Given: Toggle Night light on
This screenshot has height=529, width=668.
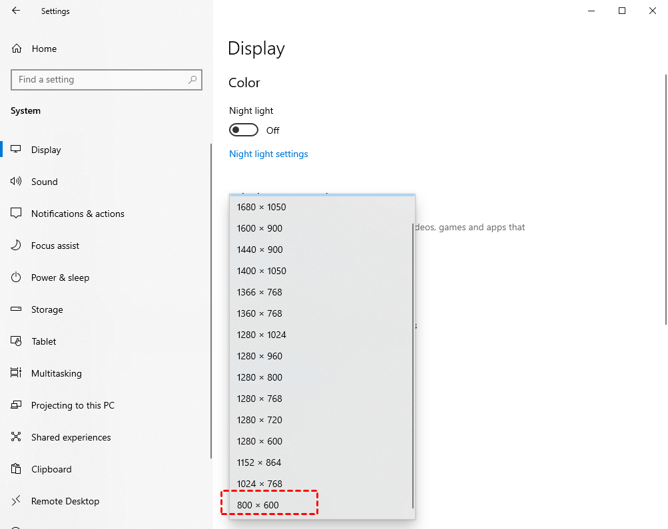Looking at the screenshot, I should pyautogui.click(x=243, y=129).
